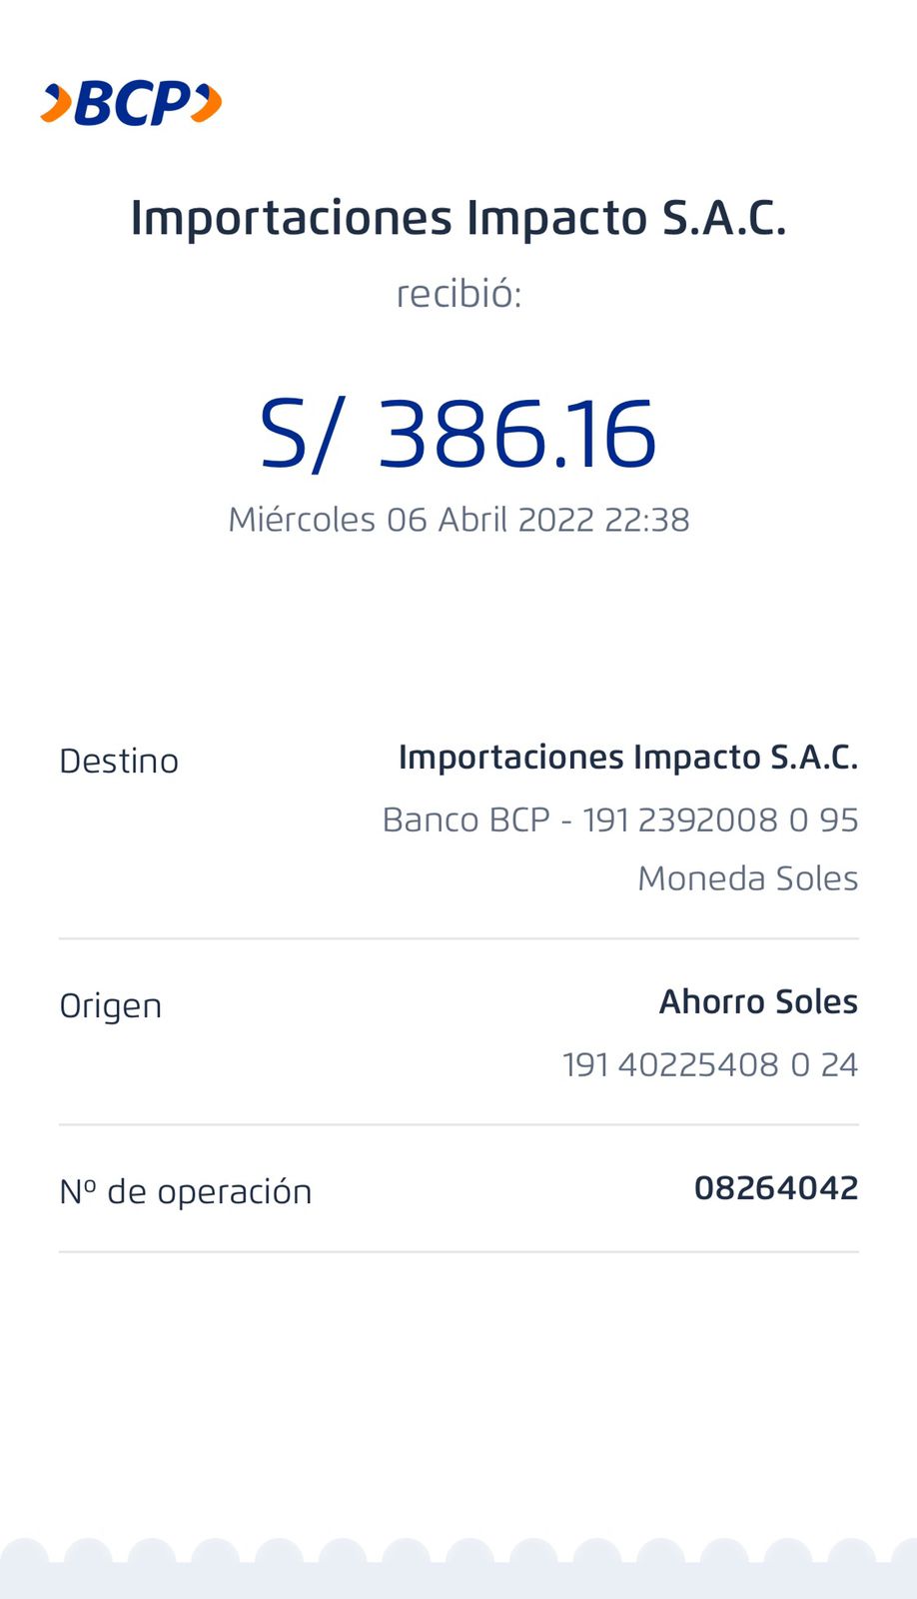Click the right orange chevron of the BCP logo
917x1599 pixels.
(x=207, y=103)
